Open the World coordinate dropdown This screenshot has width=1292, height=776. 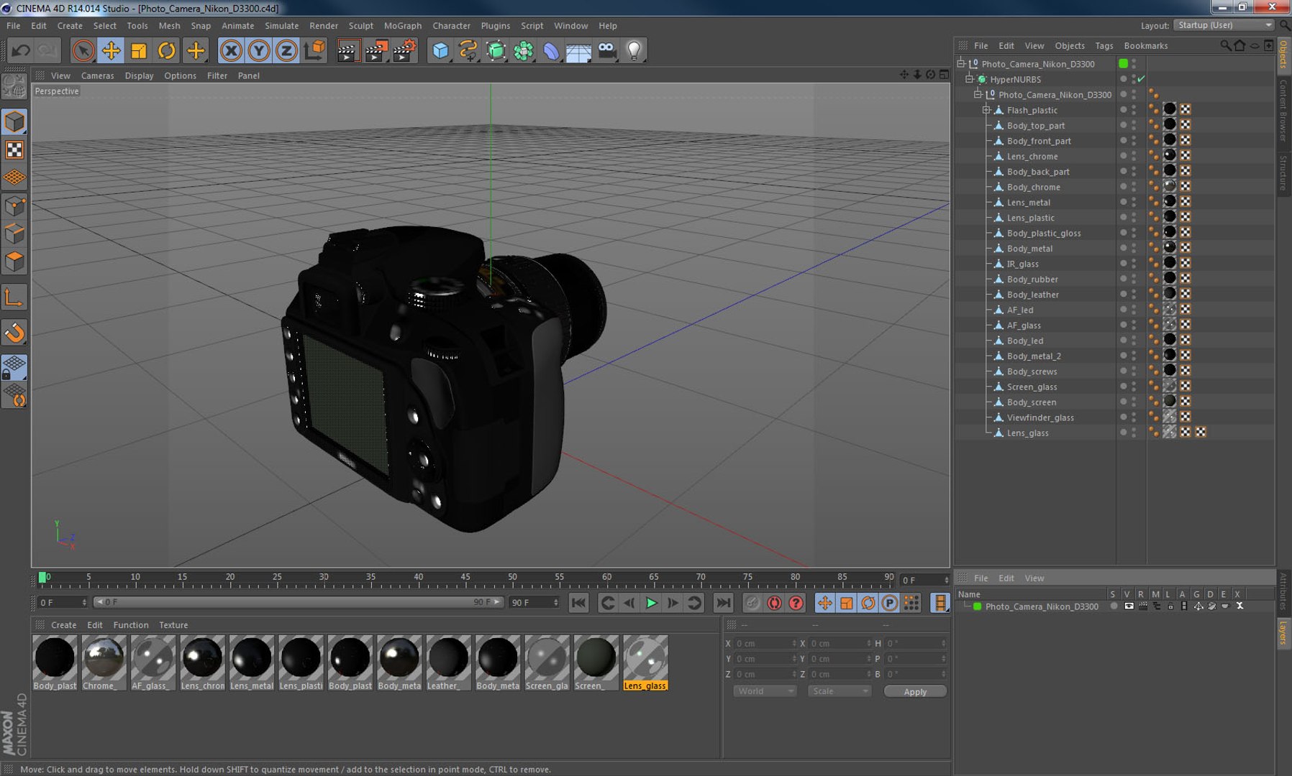(765, 691)
